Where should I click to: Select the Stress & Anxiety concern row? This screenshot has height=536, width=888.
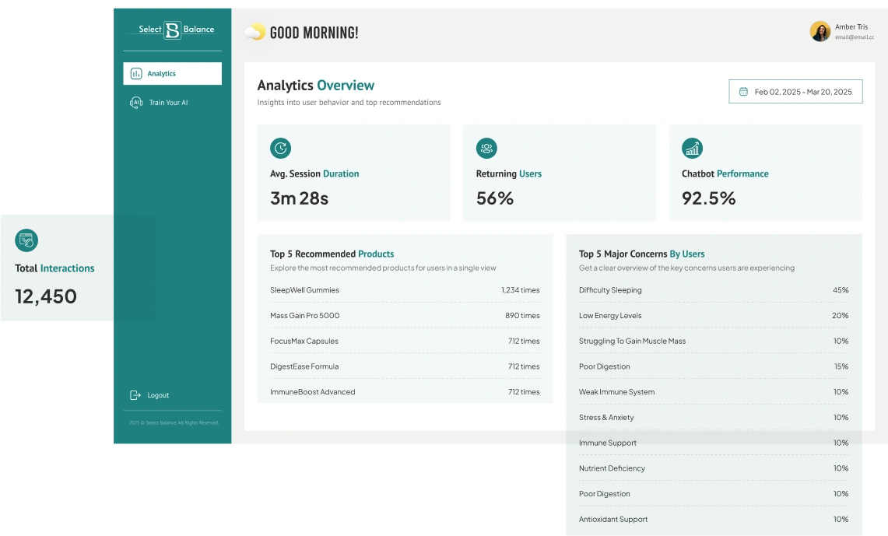tap(713, 418)
